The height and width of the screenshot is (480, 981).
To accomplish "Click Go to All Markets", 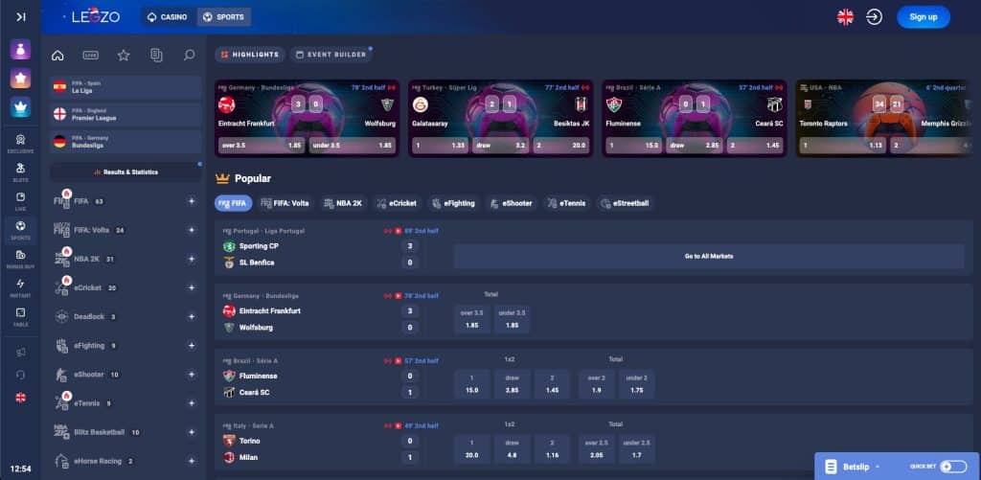I will point(708,256).
